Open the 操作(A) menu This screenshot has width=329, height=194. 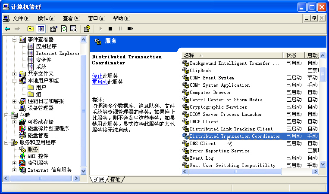coord(47,18)
